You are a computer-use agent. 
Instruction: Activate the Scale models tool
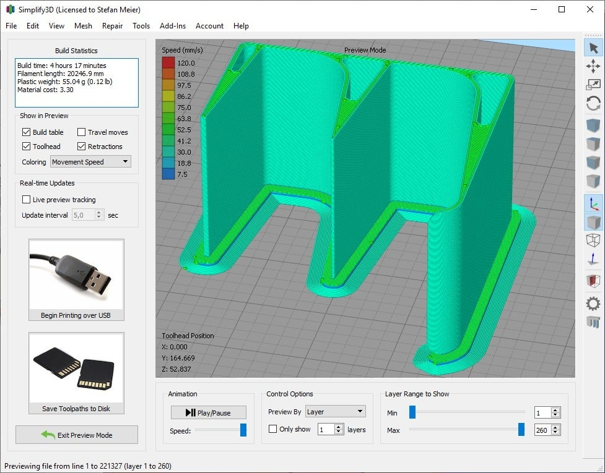[x=593, y=84]
